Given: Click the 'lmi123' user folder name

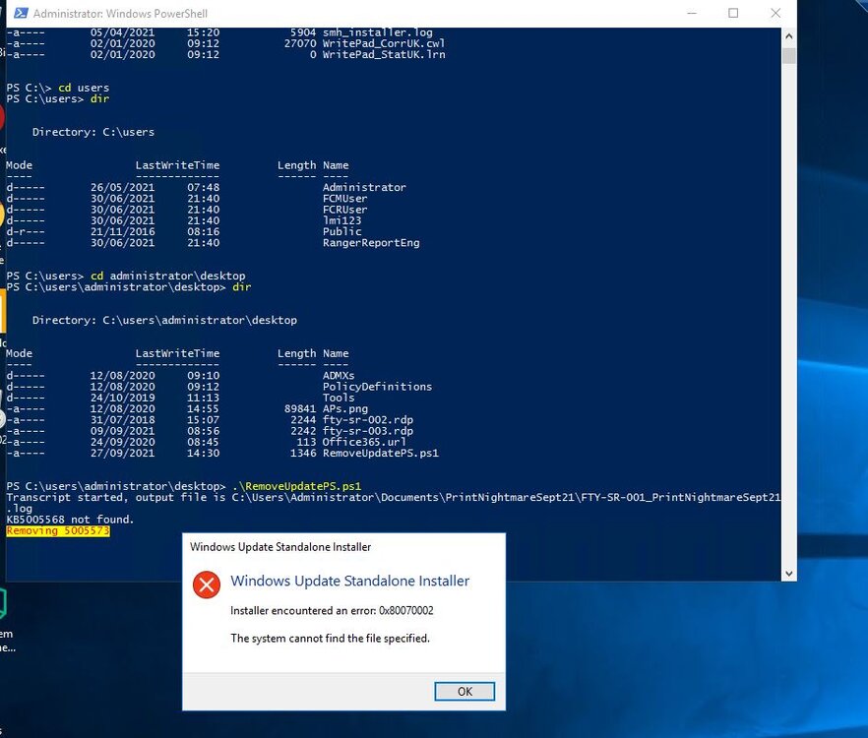Looking at the screenshot, I should tap(341, 220).
